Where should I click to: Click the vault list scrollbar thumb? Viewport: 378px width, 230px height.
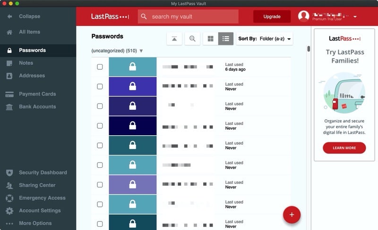coord(309,49)
